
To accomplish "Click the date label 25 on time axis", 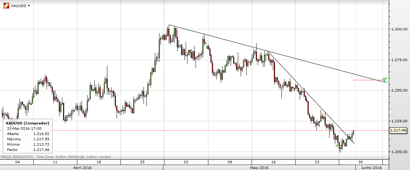I will [x=142, y=162].
